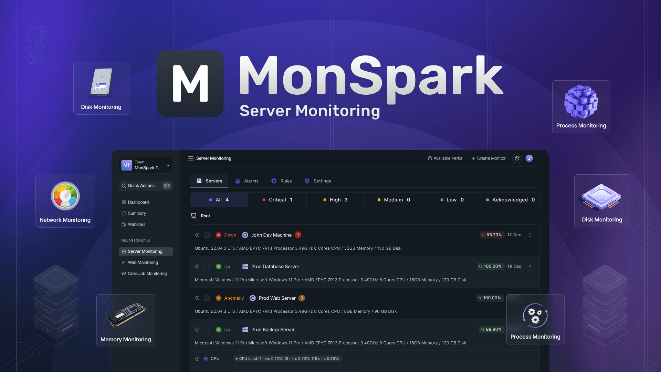Open the three-dot menu for Prod Backup Server

(530, 330)
